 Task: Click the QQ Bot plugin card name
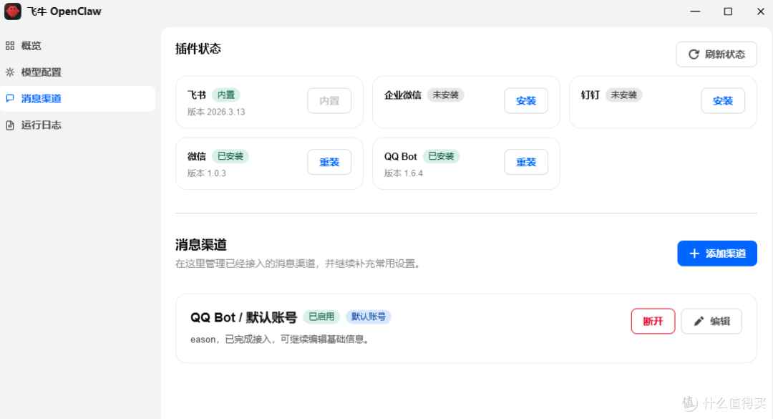(x=400, y=156)
